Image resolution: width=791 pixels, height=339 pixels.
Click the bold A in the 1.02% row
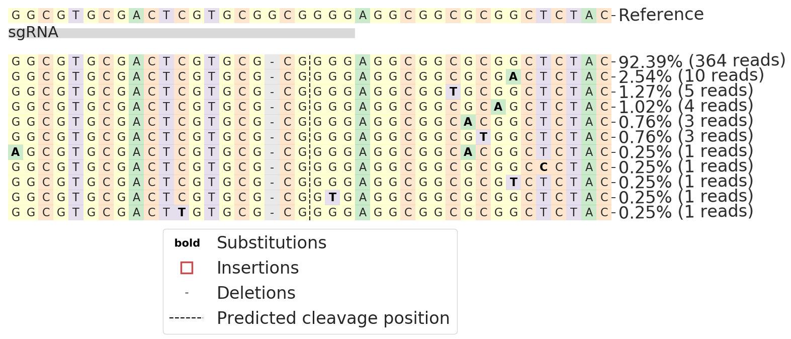(x=498, y=107)
